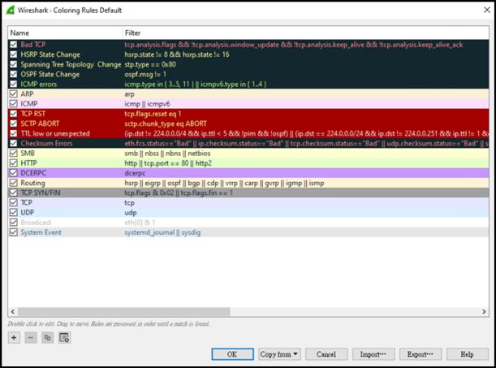Screen dimensions: 496x368
Task: Select 'smb || nbss || nbns || netbios' filter
Action: tap(167, 154)
